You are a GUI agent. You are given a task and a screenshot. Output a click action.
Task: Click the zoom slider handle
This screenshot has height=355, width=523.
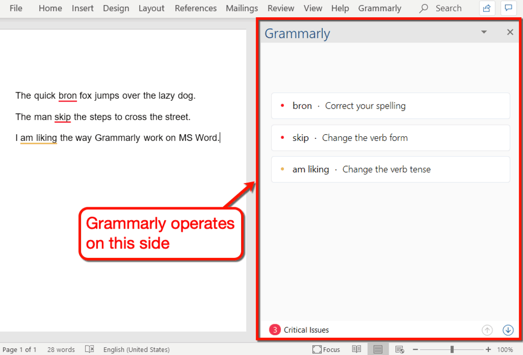point(452,349)
